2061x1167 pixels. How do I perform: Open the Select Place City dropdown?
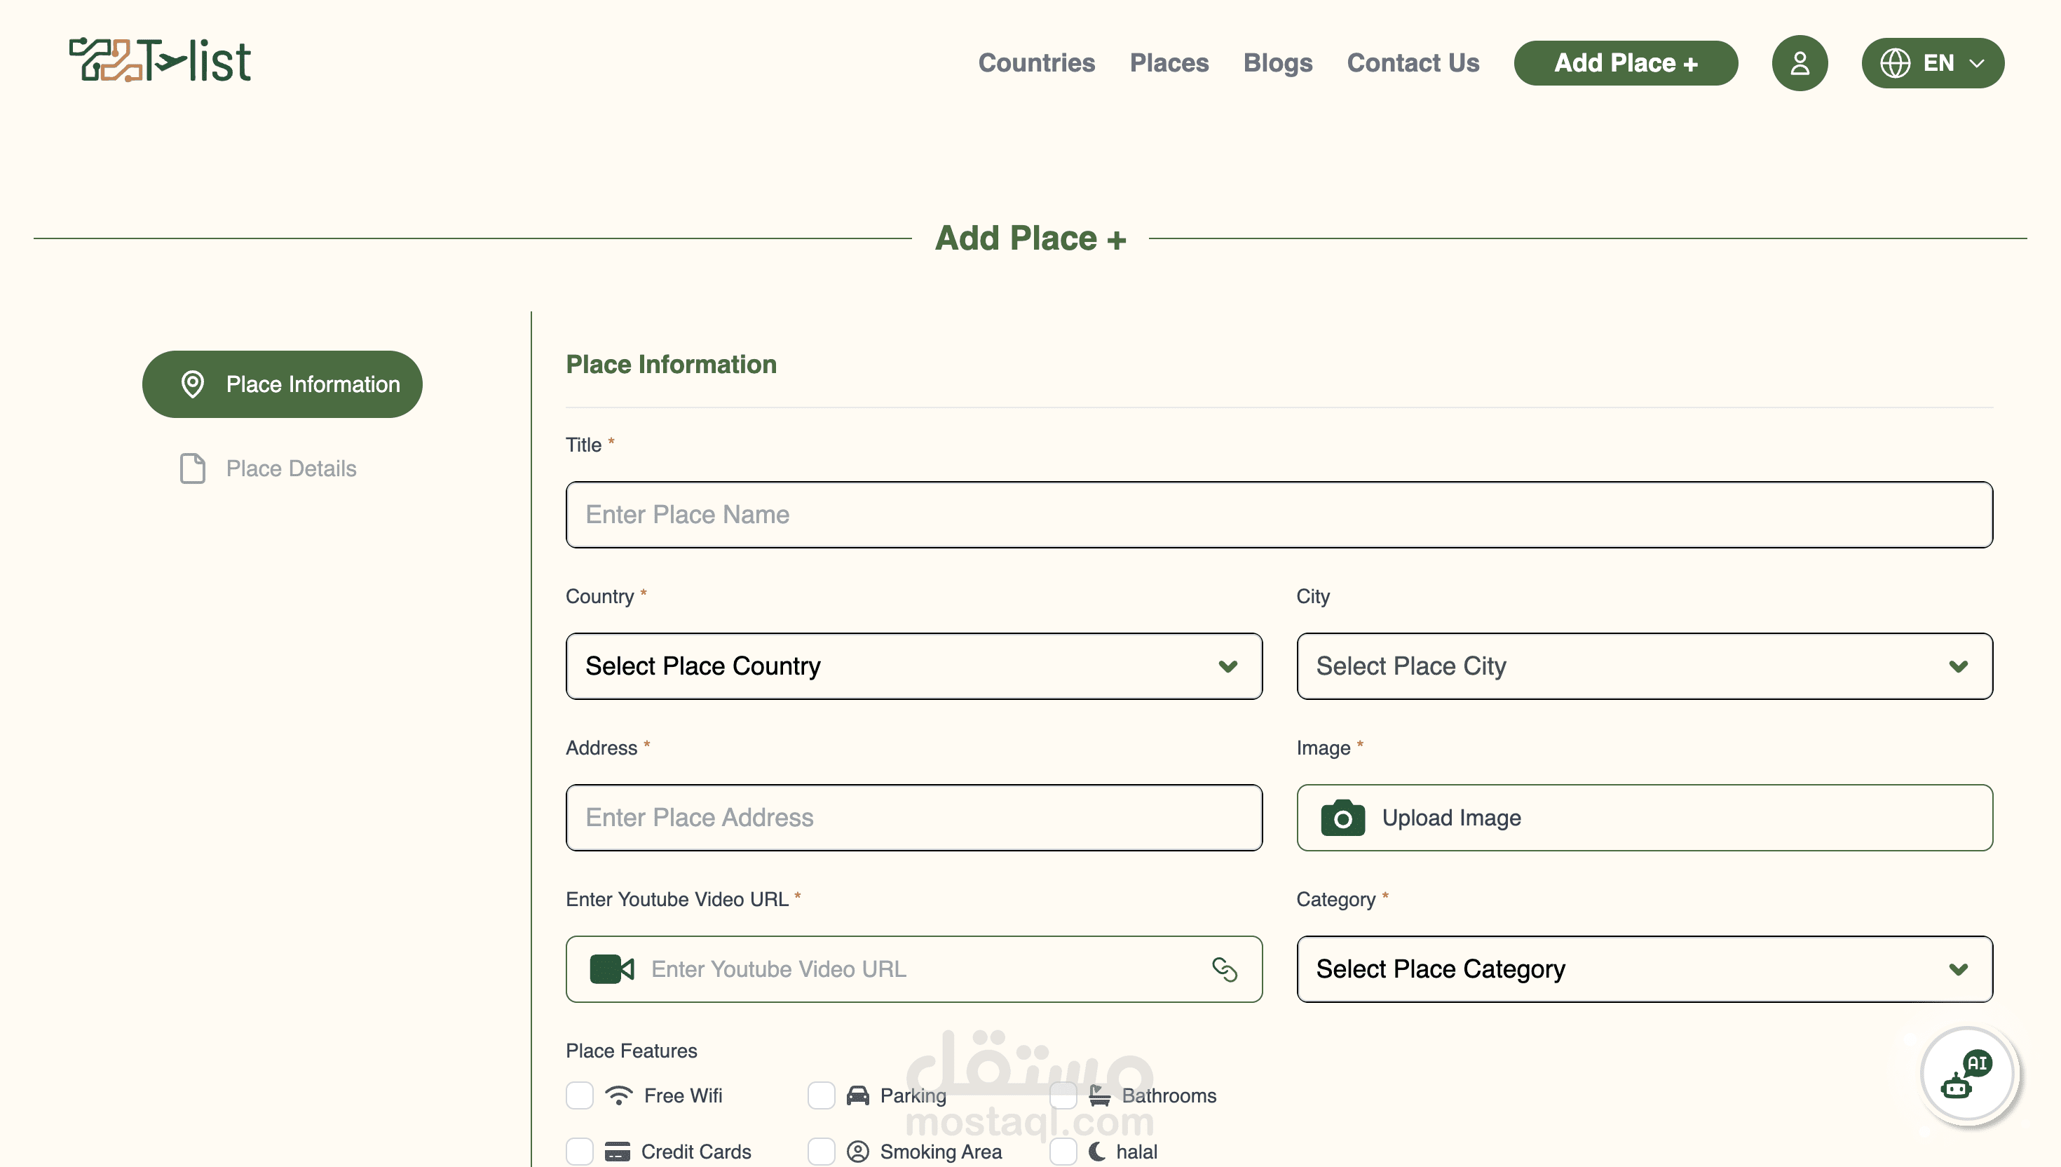(x=1644, y=666)
